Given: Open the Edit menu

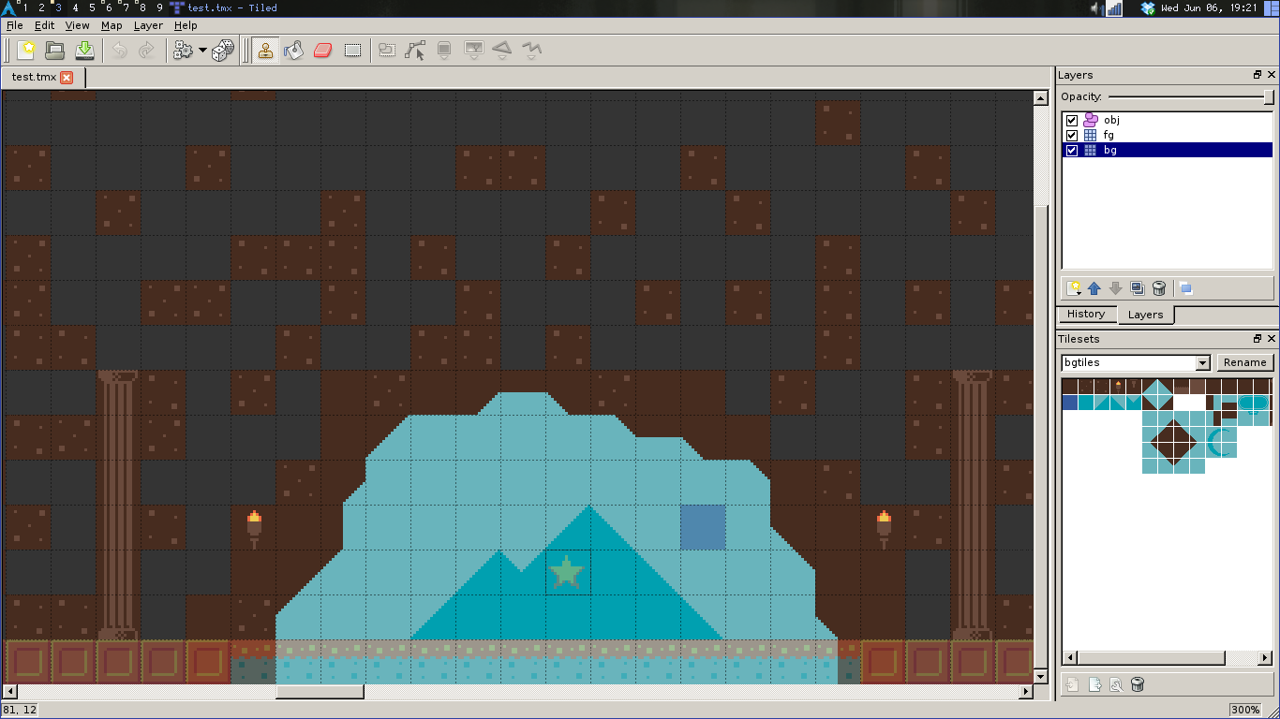Looking at the screenshot, I should tap(44, 25).
